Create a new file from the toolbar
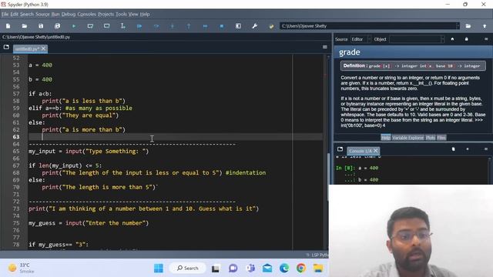Viewport: 493px width, 277px height. tap(8, 26)
